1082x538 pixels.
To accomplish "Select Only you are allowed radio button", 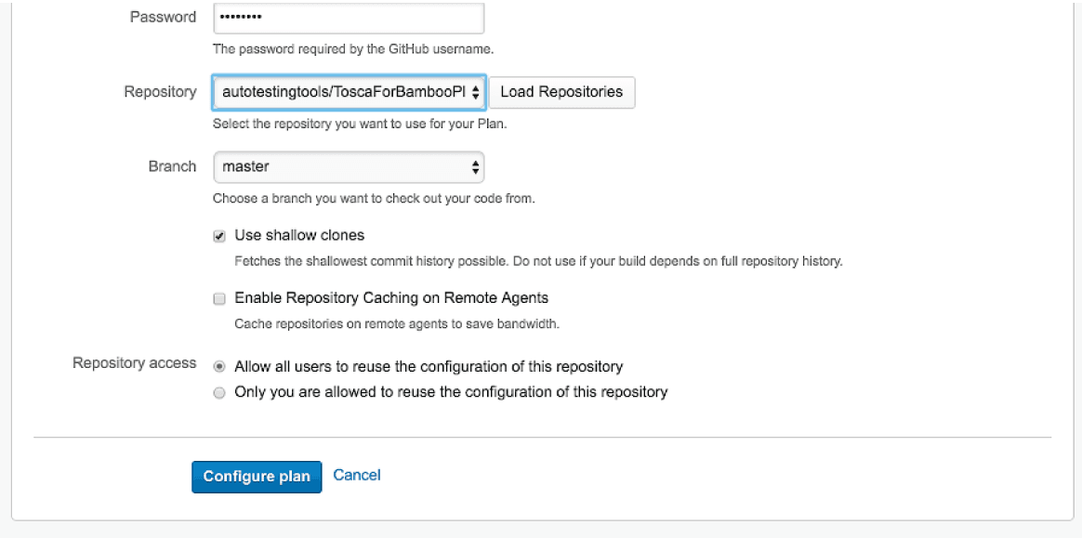I will (x=219, y=393).
